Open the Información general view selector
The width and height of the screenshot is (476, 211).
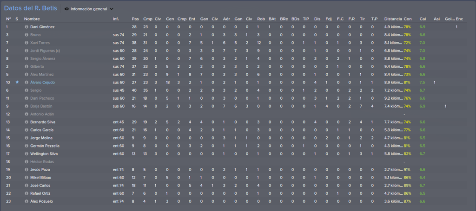click(89, 9)
